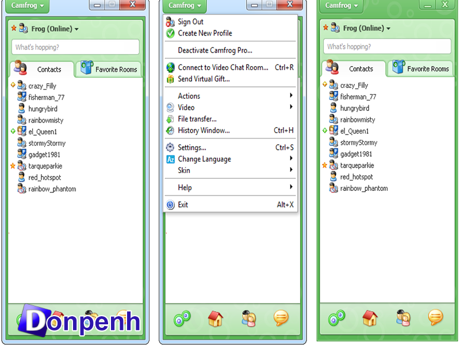
Task: Select fisherman_77 in left window contacts
Action: pos(47,97)
